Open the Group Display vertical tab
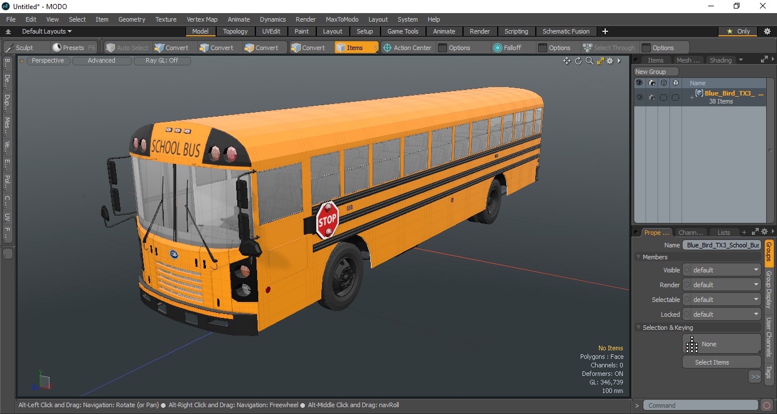 click(768, 289)
